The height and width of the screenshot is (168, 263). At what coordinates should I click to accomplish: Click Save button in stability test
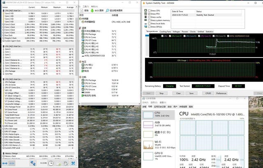pyautogui.click(x=191, y=93)
